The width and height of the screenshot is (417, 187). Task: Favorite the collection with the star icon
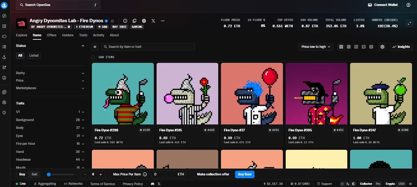(x=112, y=21)
